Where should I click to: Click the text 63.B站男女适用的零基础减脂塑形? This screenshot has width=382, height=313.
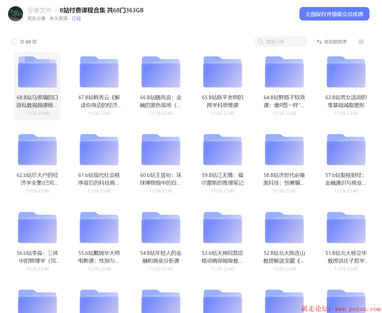tap(346, 101)
